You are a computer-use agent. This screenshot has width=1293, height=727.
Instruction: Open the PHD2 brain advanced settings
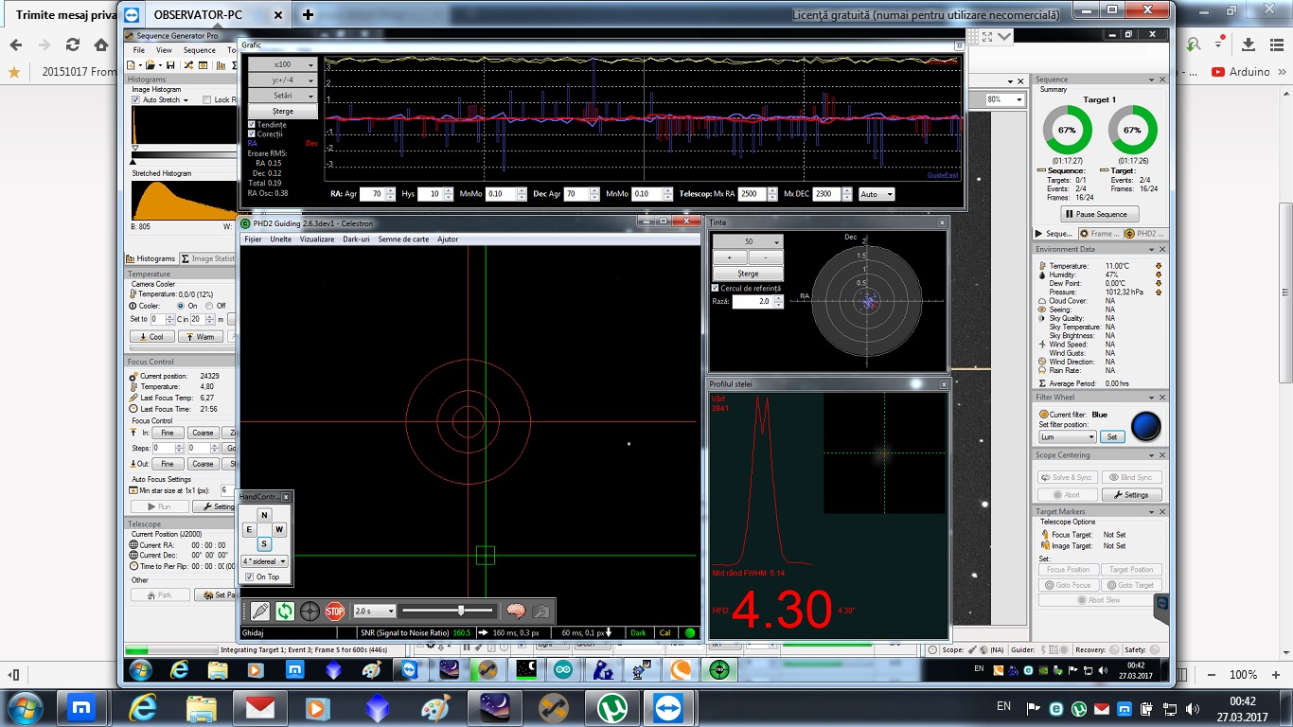(x=516, y=612)
